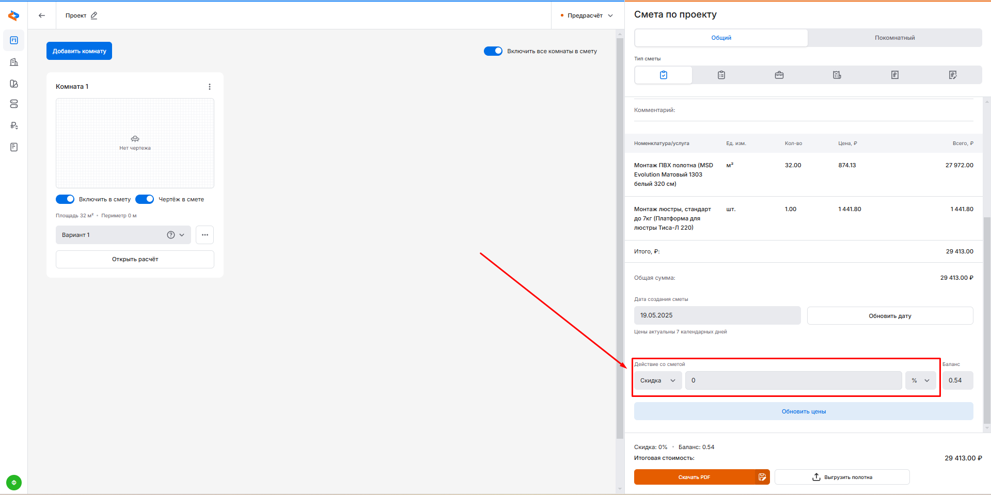The height and width of the screenshot is (495, 991).
Task: Select the ruble receipt estimate type icon
Action: click(894, 75)
